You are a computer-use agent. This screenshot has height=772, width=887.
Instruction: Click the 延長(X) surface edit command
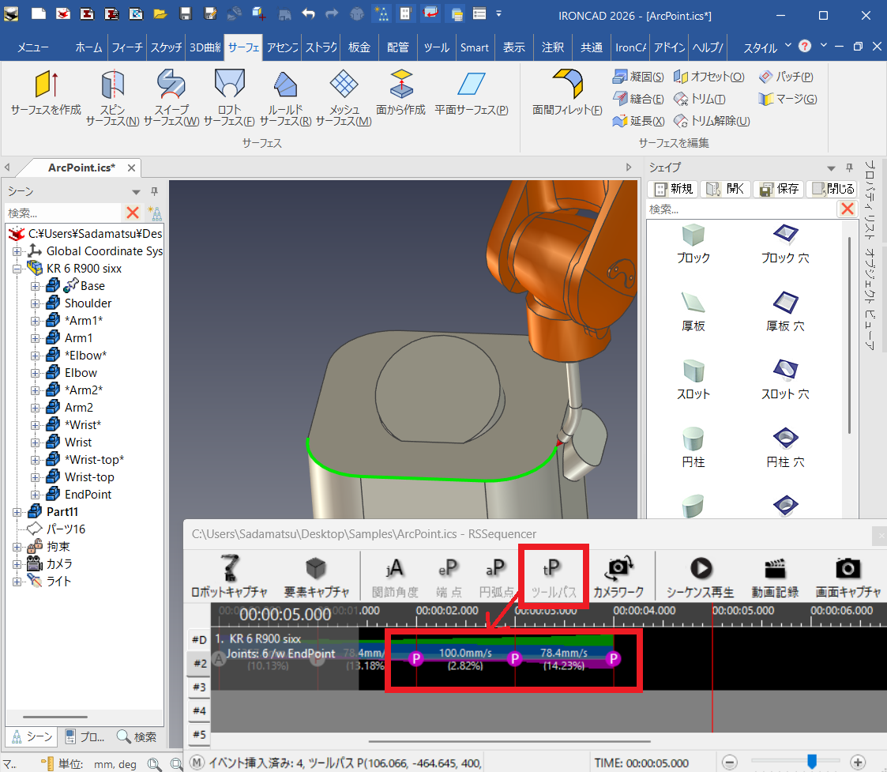[638, 121]
